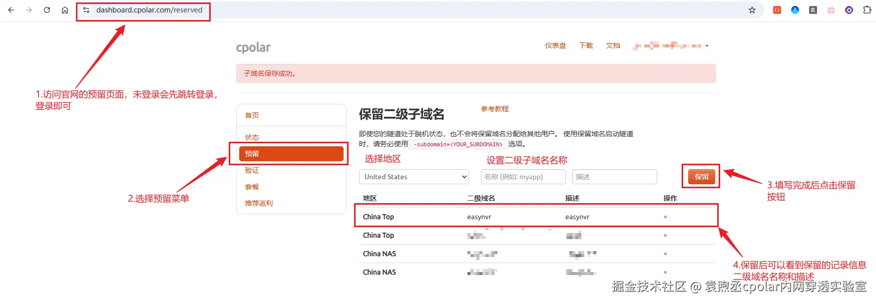Open the pink extension icon

click(831, 10)
